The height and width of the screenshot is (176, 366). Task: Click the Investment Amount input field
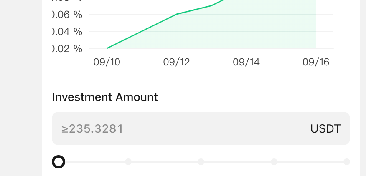tap(201, 128)
